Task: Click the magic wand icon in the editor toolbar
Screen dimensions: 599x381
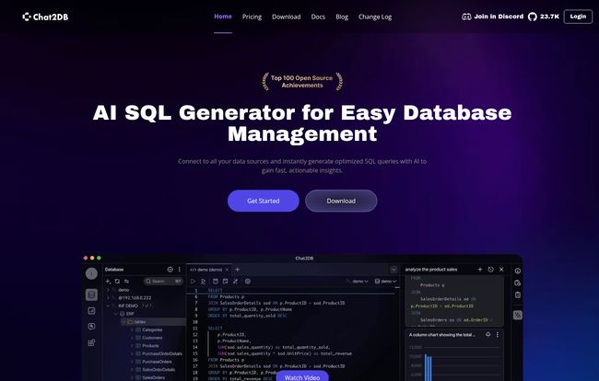Action: tap(235, 282)
